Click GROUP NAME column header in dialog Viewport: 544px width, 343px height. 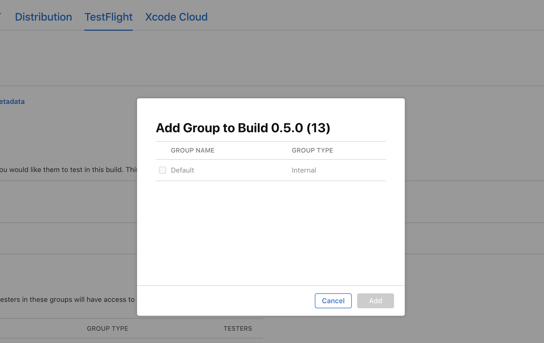coord(192,150)
